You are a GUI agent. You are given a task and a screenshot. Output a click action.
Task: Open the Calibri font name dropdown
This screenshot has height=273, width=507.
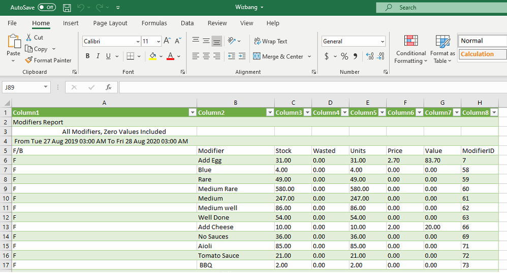pos(138,42)
